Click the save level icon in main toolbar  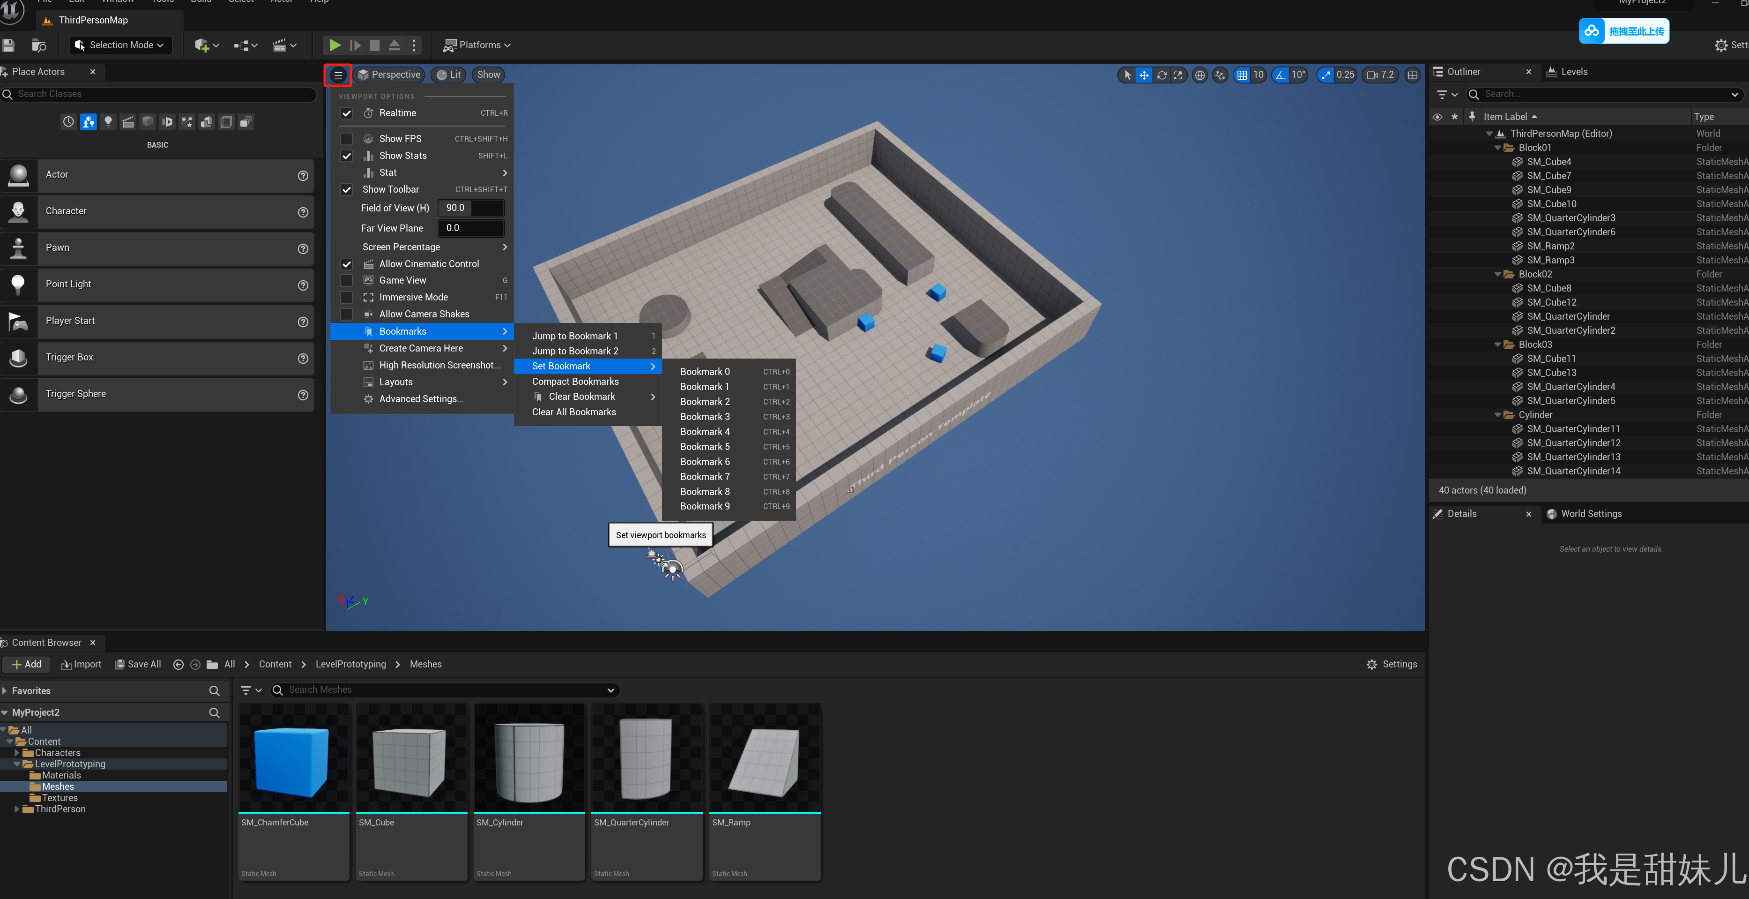click(x=9, y=45)
